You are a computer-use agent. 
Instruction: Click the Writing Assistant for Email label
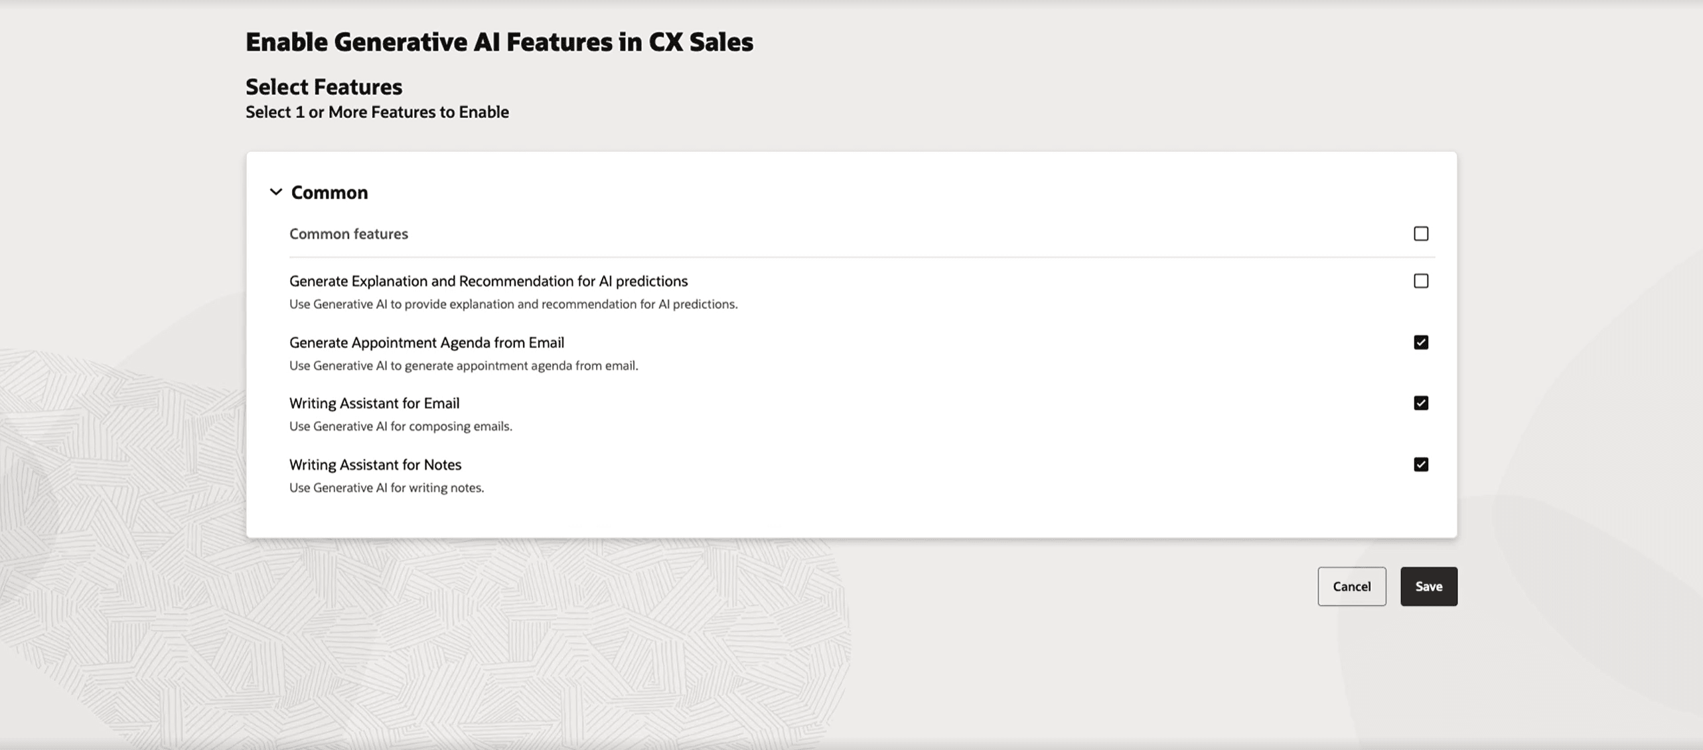(374, 403)
